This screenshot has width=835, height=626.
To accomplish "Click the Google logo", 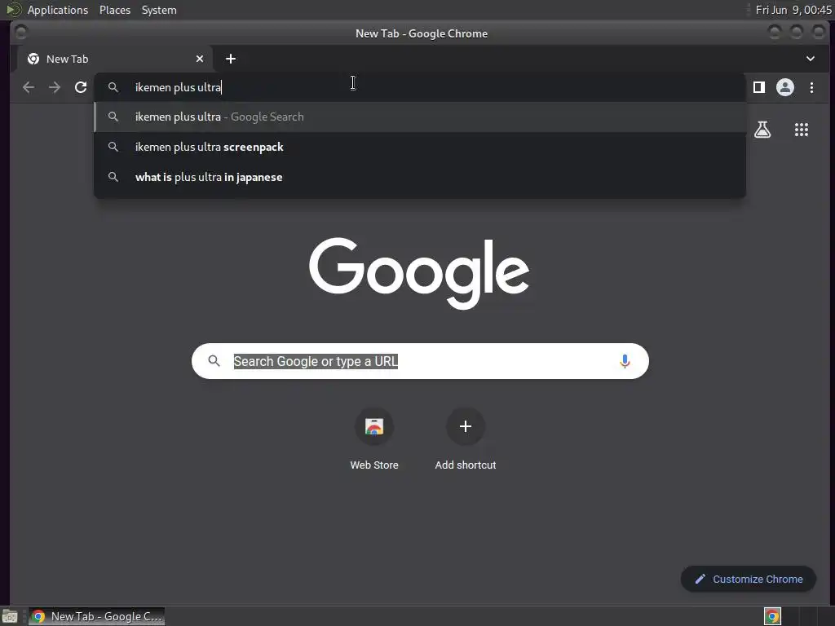I will pos(419,272).
